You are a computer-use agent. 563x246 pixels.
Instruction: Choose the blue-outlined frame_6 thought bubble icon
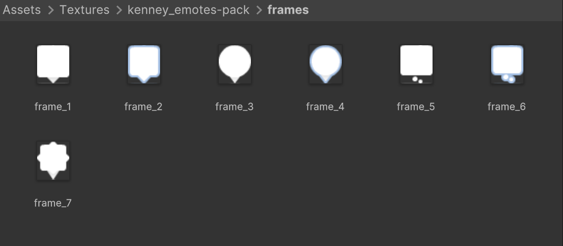tap(507, 64)
